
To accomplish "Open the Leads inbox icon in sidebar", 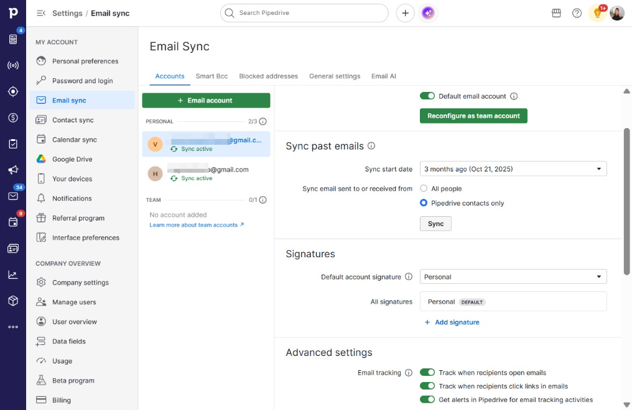I will point(13,39).
